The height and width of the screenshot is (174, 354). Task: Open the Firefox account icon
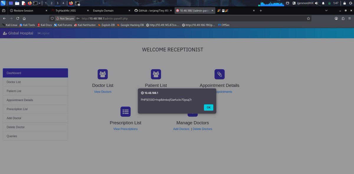point(336,18)
